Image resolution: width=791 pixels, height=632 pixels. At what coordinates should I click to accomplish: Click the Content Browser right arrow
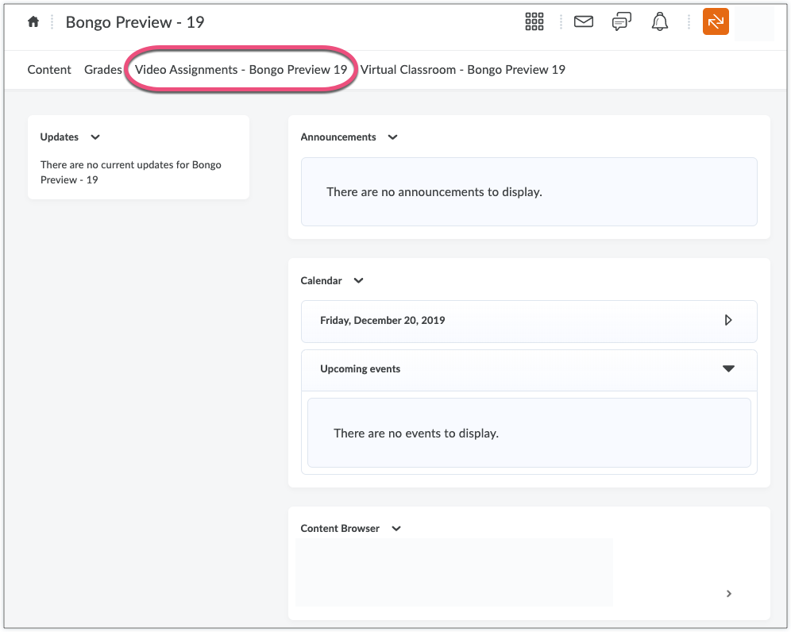(x=729, y=593)
